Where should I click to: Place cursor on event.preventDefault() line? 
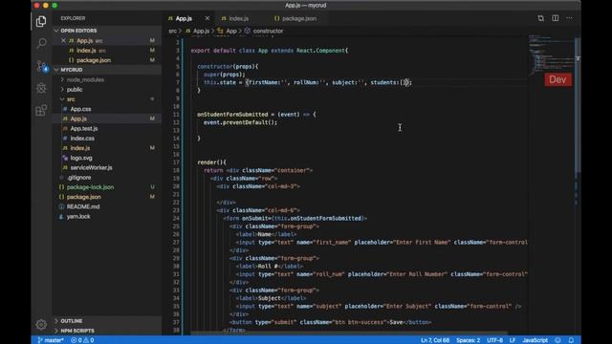[x=240, y=122]
